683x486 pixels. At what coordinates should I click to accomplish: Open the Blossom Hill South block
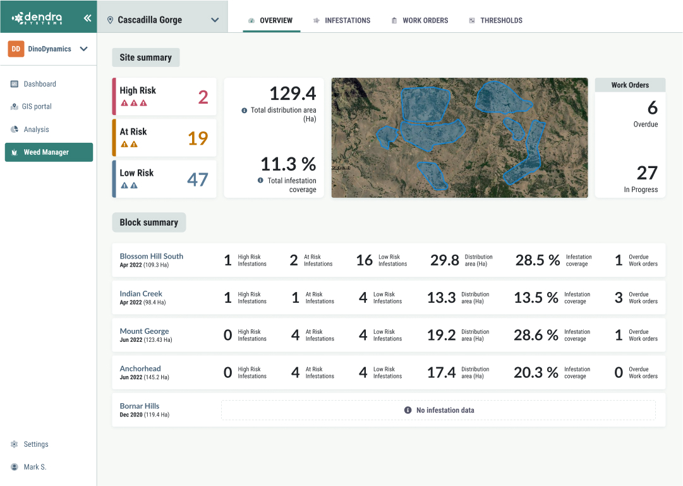(x=151, y=256)
